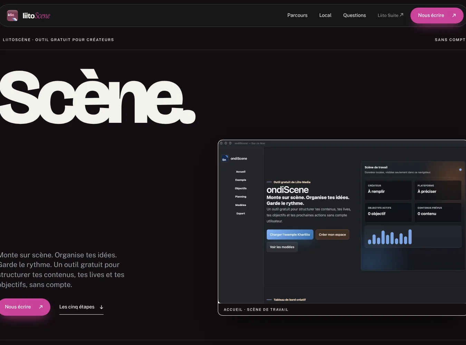The height and width of the screenshot is (345, 466).
Task: Click 'ACCUEIL · SCÈNE DE TRAVAIL' caption
Action: [256, 310]
